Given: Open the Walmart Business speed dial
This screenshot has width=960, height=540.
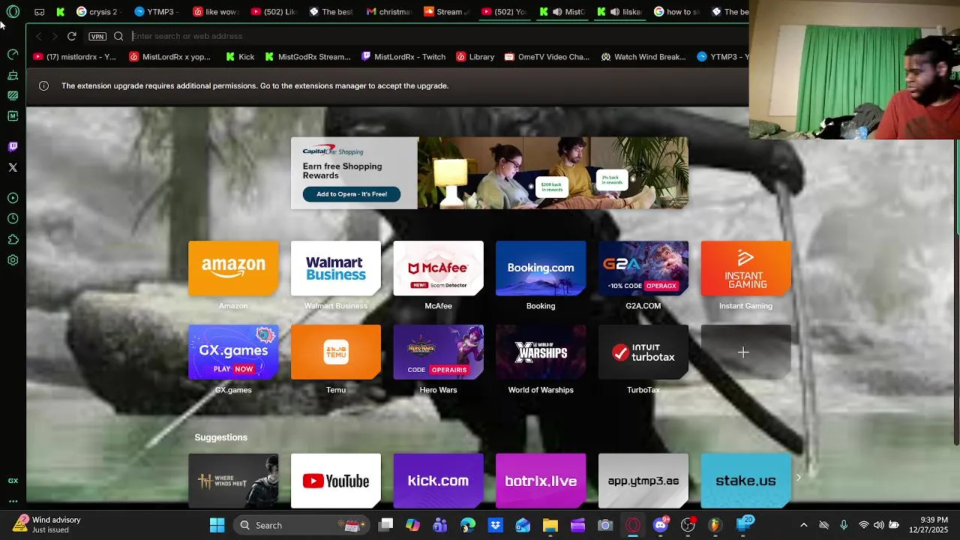Looking at the screenshot, I should click(x=336, y=268).
